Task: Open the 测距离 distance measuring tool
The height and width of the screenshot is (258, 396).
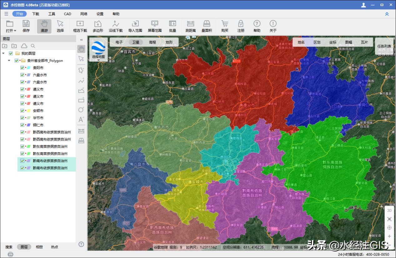Action: click(x=190, y=24)
